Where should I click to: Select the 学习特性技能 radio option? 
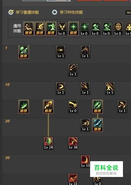pyautogui.click(x=68, y=12)
